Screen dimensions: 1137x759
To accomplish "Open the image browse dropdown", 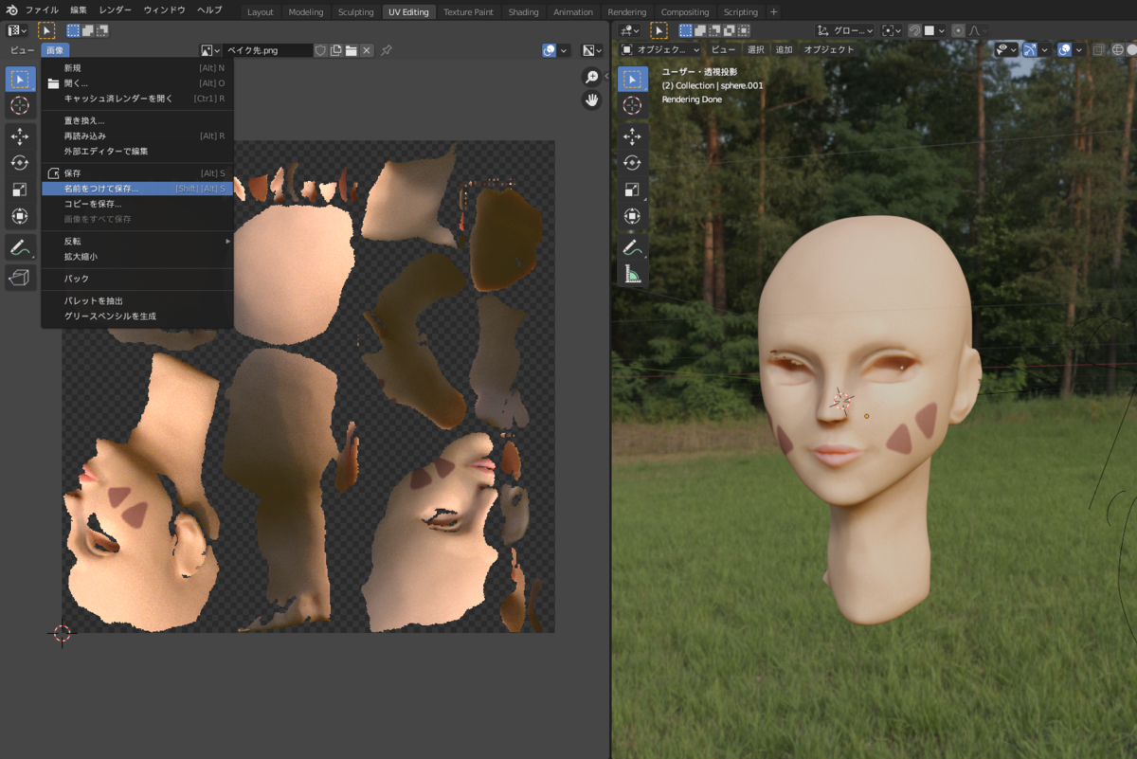I will (x=210, y=50).
